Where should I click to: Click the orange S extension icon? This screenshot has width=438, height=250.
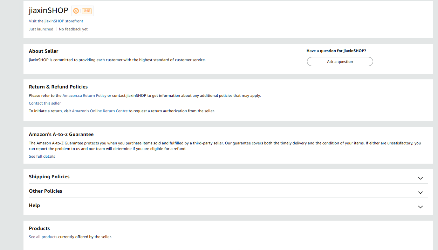[76, 11]
